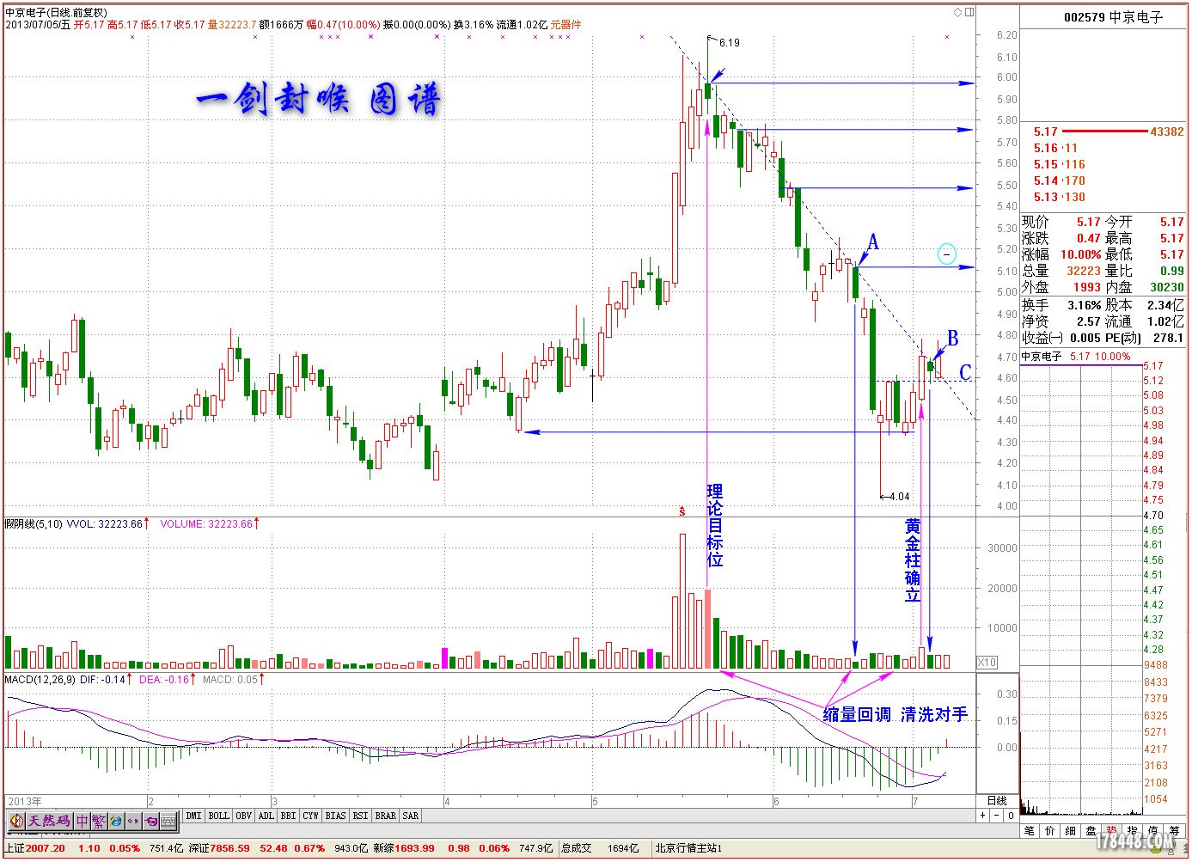Click the red S marker below the chart
1192x862 pixels.
682,510
